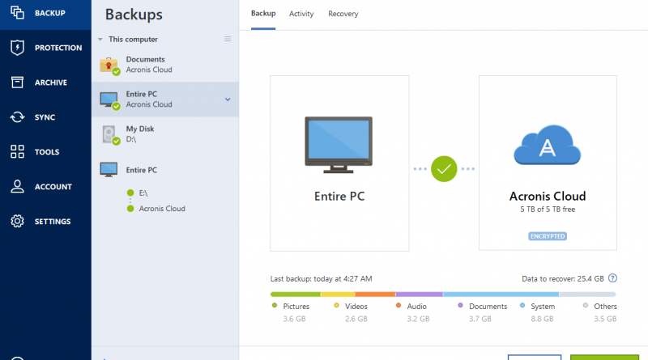The width and height of the screenshot is (648, 360).
Task: Select the Documents Acronis Cloud backup
Action: pos(165,65)
